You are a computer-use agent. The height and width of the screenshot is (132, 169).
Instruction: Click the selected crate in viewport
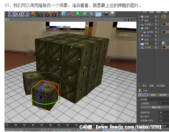45,95
